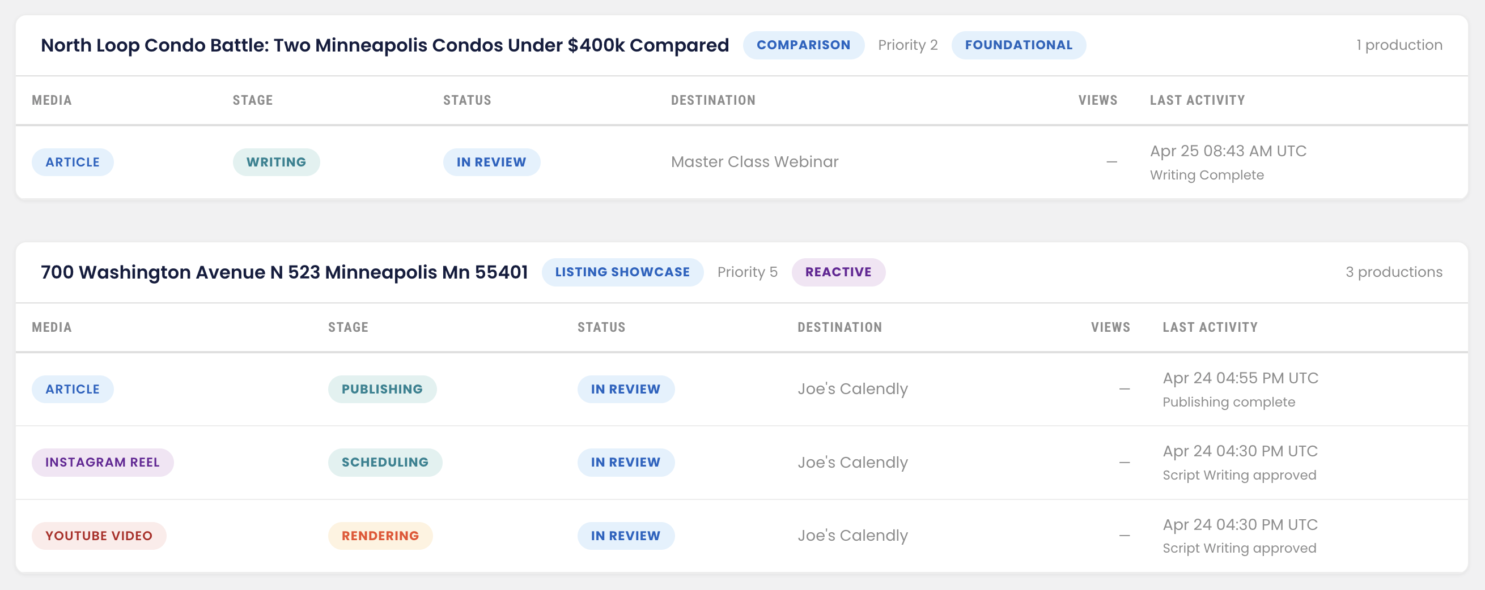The height and width of the screenshot is (590, 1485).
Task: Click the Apr 25 08:43 AM UTC activity
Action: [x=1228, y=151]
